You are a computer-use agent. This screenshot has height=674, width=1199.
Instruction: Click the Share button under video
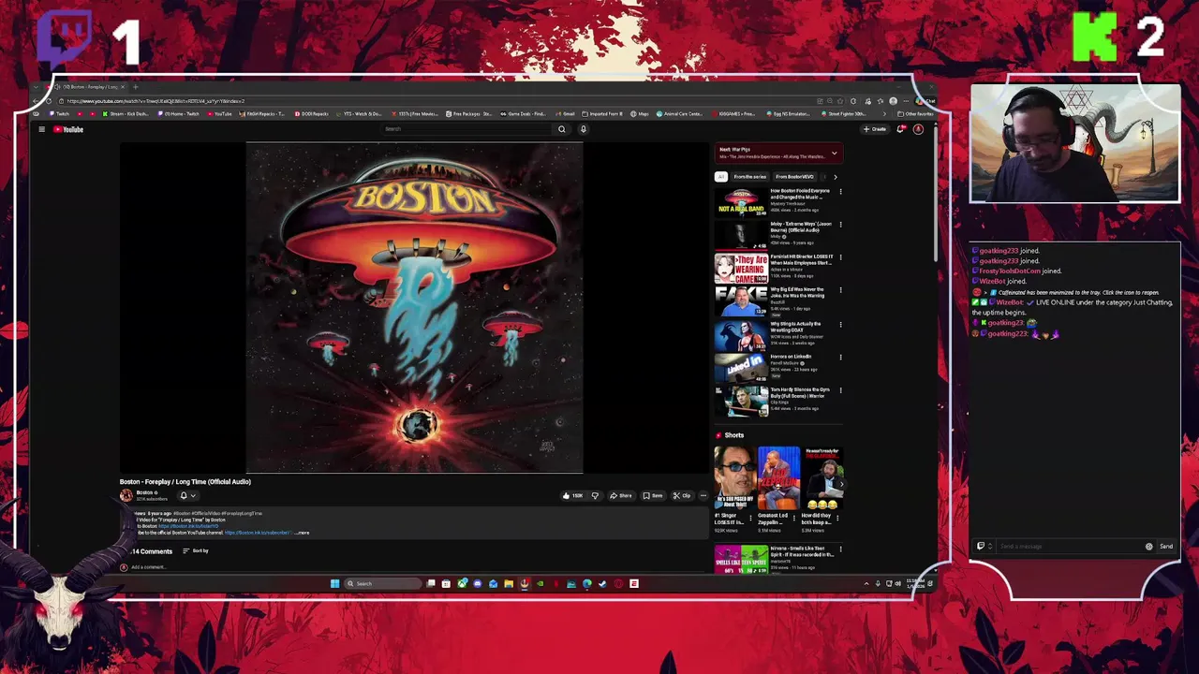tap(621, 495)
